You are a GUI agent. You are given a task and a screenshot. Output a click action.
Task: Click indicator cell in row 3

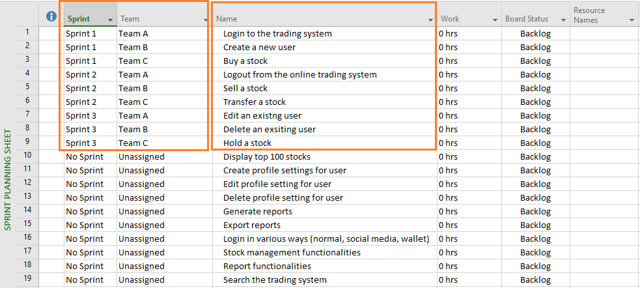(x=51, y=61)
